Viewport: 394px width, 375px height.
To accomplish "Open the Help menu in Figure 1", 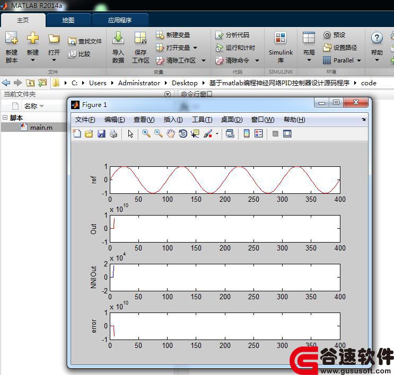I will (294, 120).
